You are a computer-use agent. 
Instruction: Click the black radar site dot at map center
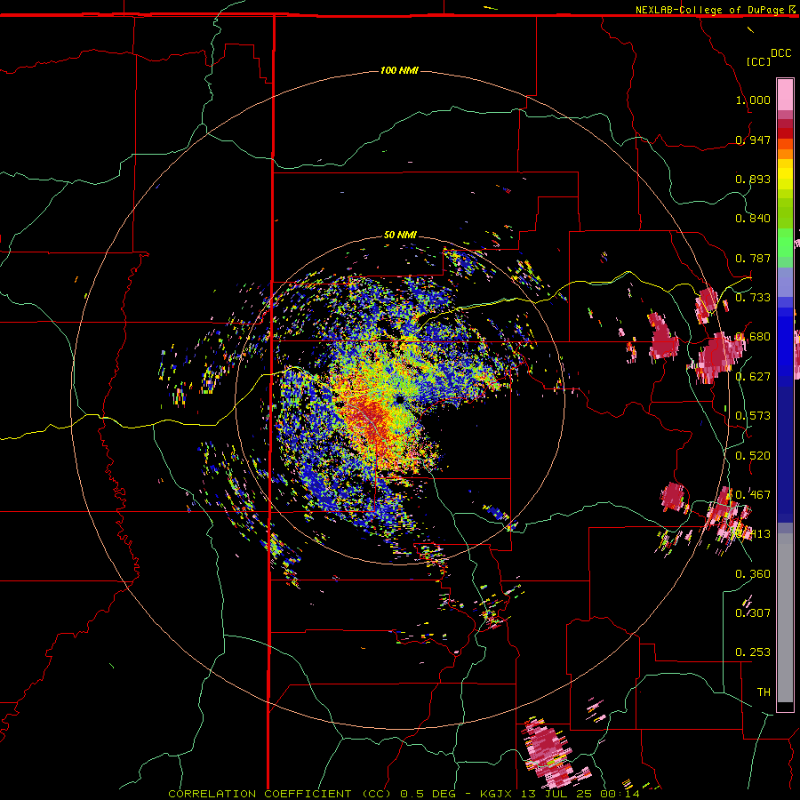[x=400, y=399]
